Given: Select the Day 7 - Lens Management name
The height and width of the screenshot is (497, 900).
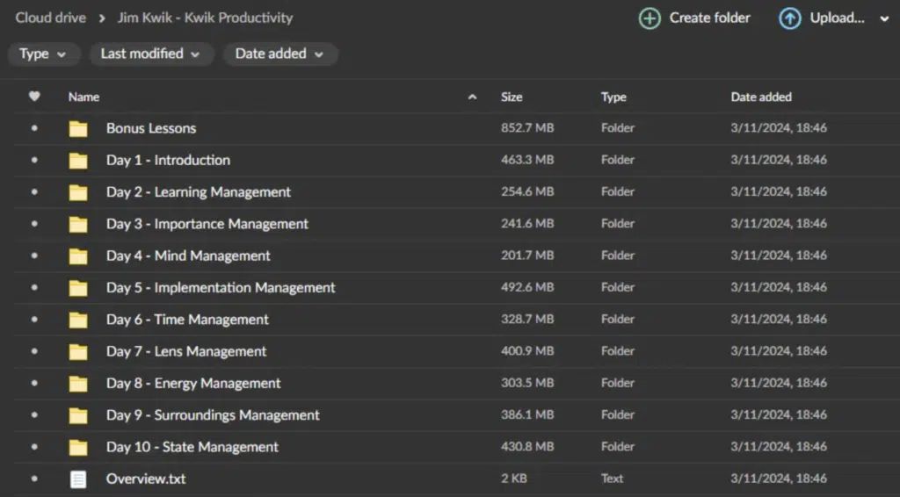Looking at the screenshot, I should pyautogui.click(x=186, y=351).
